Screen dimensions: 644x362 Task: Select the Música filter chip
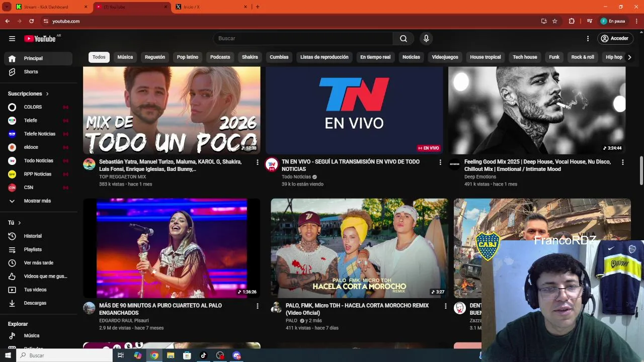click(125, 57)
